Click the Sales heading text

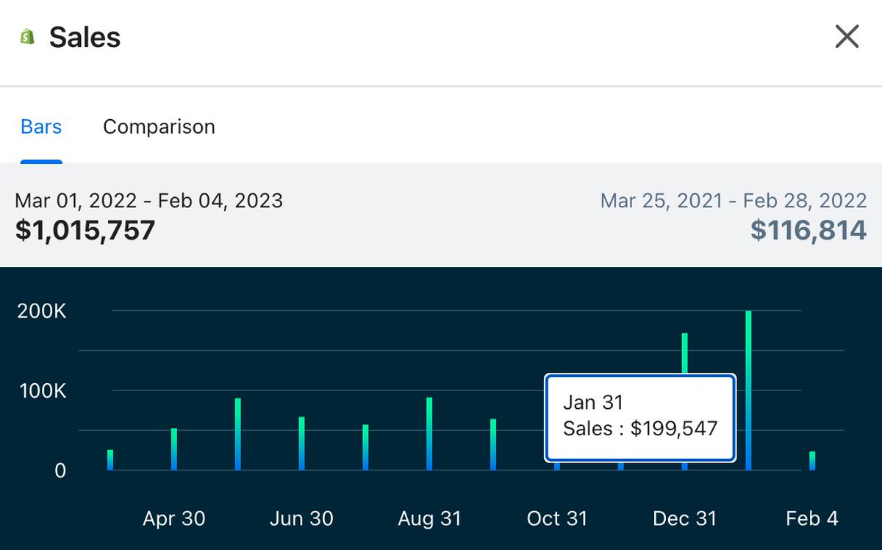(85, 37)
